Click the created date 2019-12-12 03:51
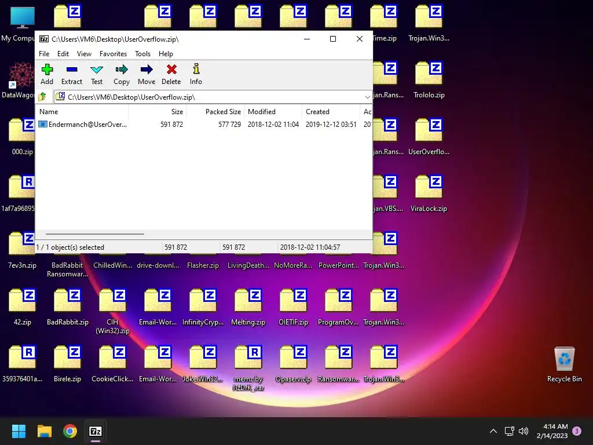This screenshot has width=593, height=445. [331, 125]
